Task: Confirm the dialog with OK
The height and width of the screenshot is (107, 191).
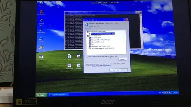Action: click(113, 70)
